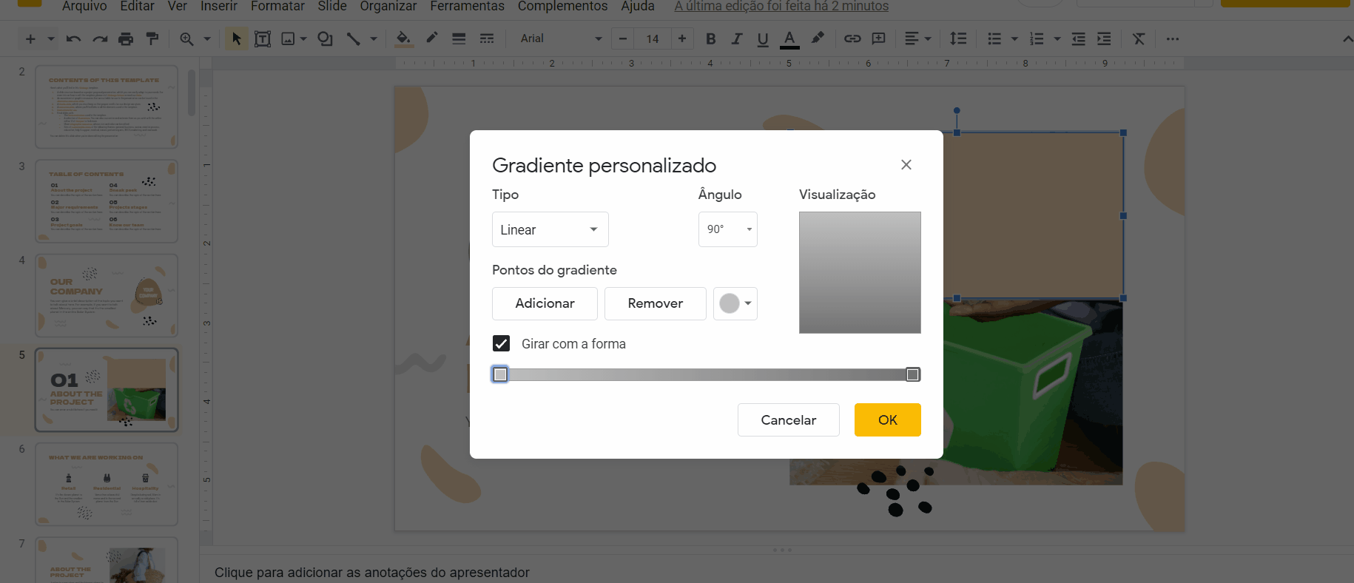Increase font size with plus button
Screen dimensions: 1354x583
pos(682,38)
